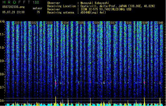Click the 0.7 frequency axis label
Image resolution: width=166 pixels, height=106 pixels.
point(2,87)
